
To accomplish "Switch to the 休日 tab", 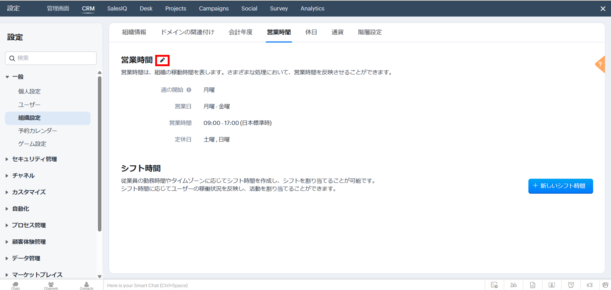I will 311,32.
